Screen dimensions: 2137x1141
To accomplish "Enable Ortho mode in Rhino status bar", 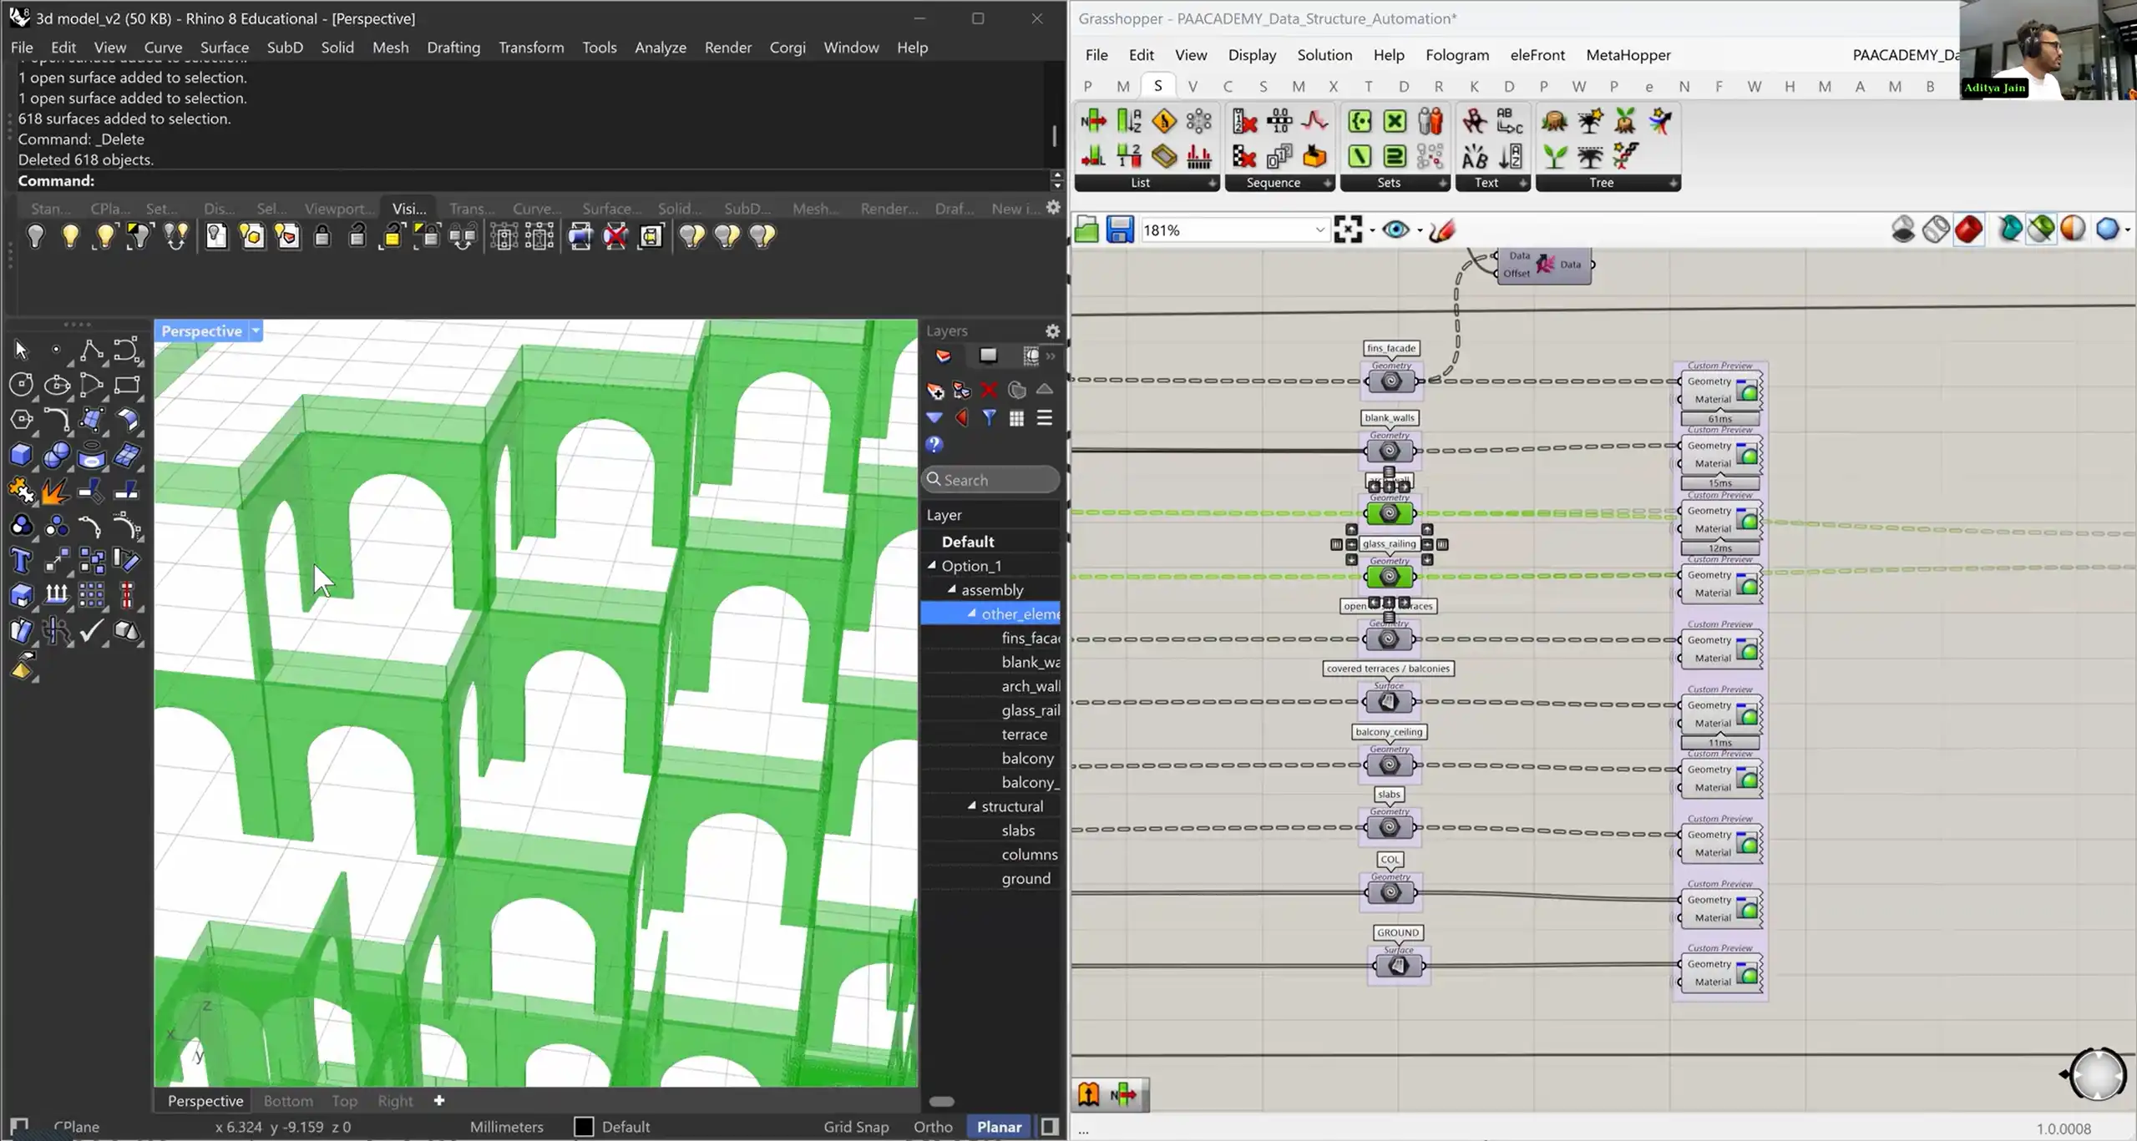I will pos(932,1126).
